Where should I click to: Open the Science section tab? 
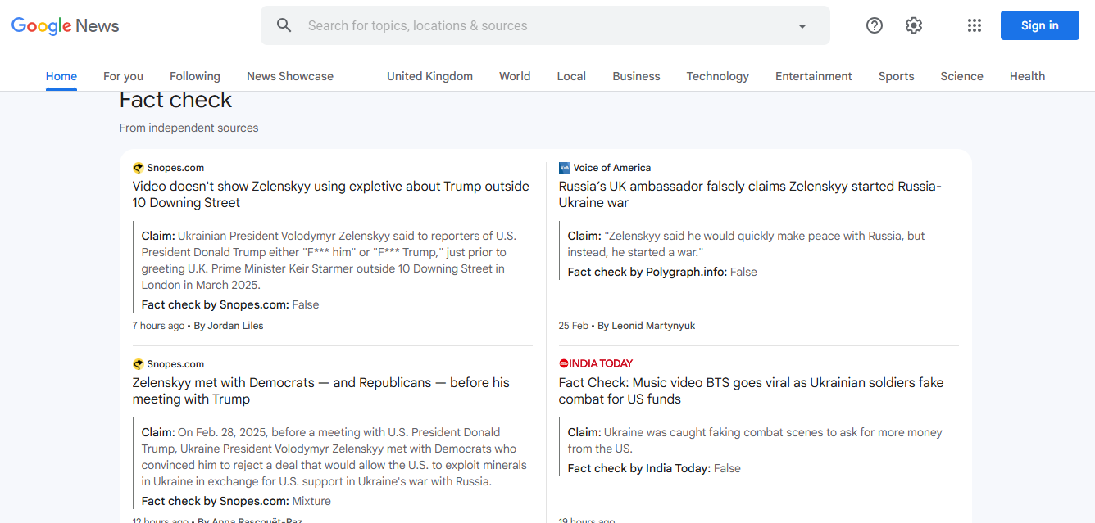(961, 76)
